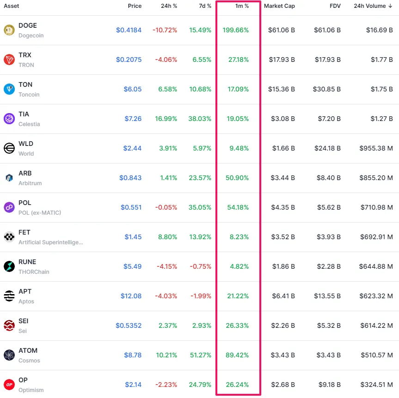Click the POL purple logo icon

tap(9, 207)
